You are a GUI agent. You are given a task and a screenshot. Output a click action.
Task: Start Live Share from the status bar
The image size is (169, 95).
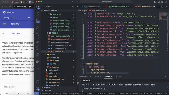tap(74, 93)
